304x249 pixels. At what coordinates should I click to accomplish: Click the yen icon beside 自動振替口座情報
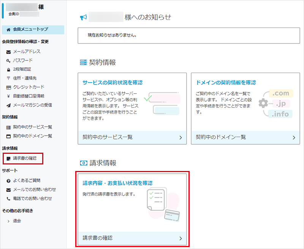click(x=8, y=96)
